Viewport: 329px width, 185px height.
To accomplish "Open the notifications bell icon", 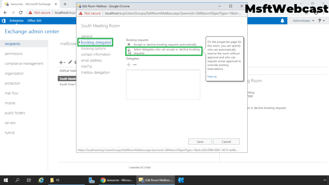I will [282, 21].
